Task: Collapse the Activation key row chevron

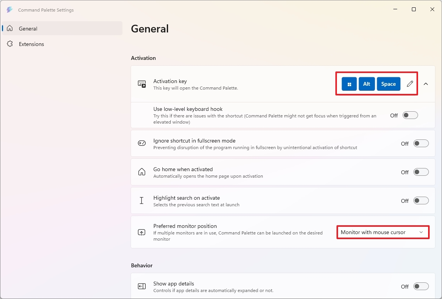Action: [426, 84]
